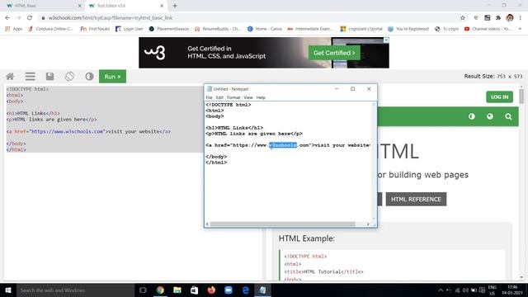The height and width of the screenshot is (297, 528).
Task: Open File Explorer from the taskbar
Action: pyautogui.click(x=177, y=290)
